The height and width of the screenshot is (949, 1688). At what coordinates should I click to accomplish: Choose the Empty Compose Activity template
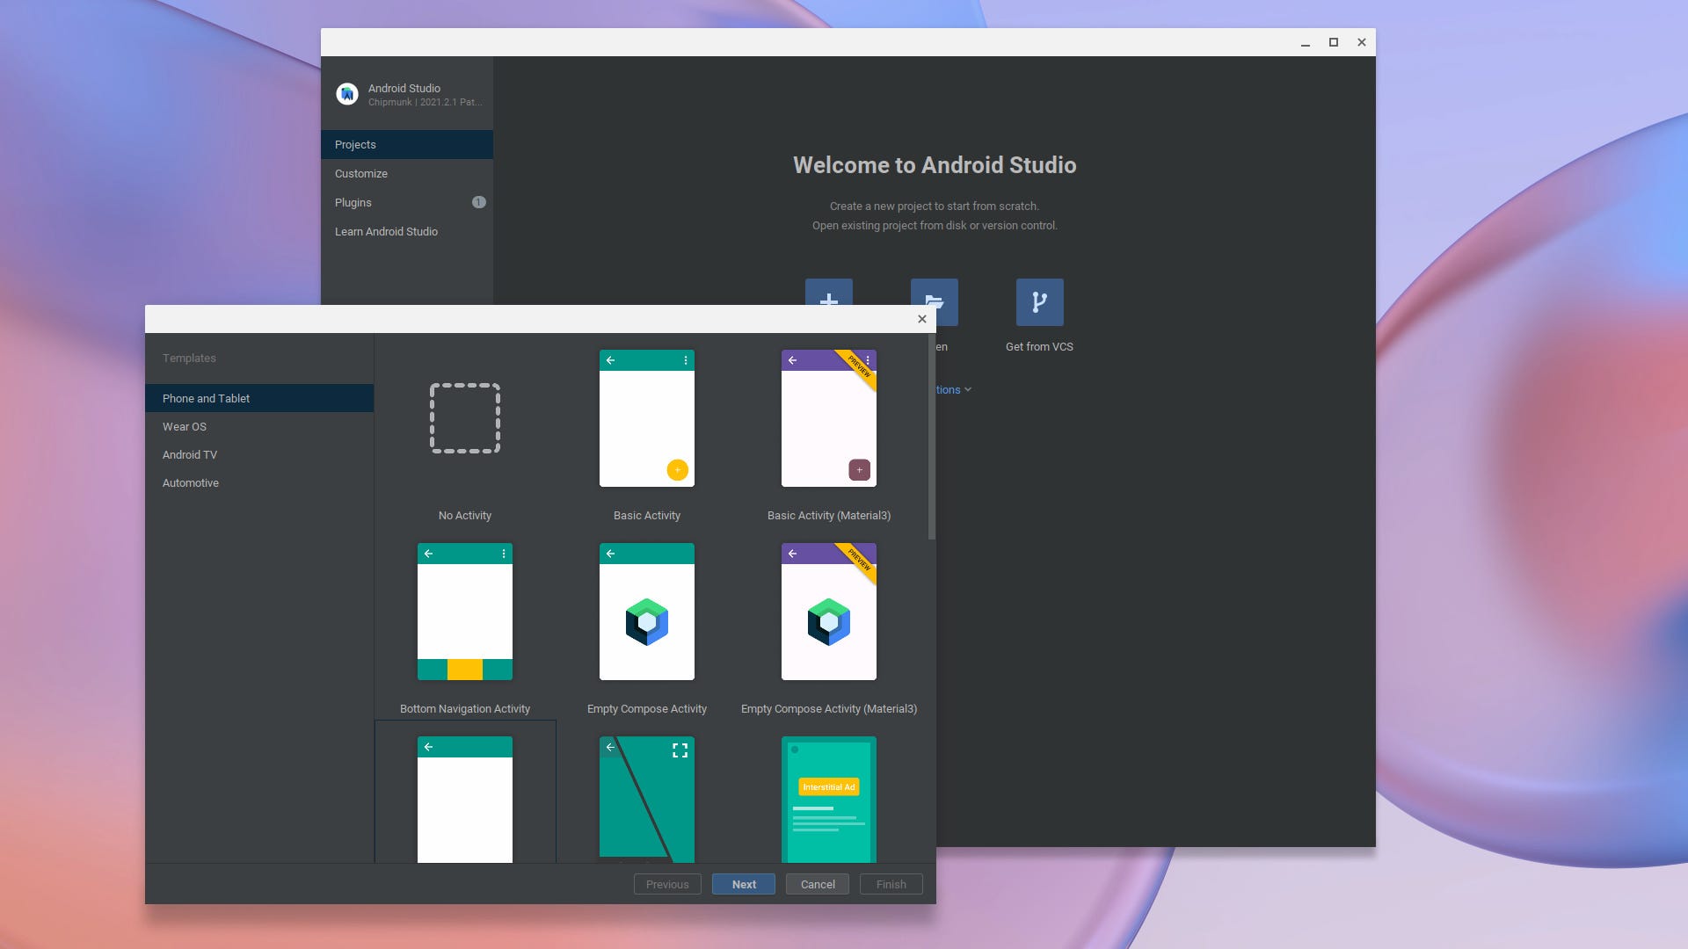coord(647,612)
